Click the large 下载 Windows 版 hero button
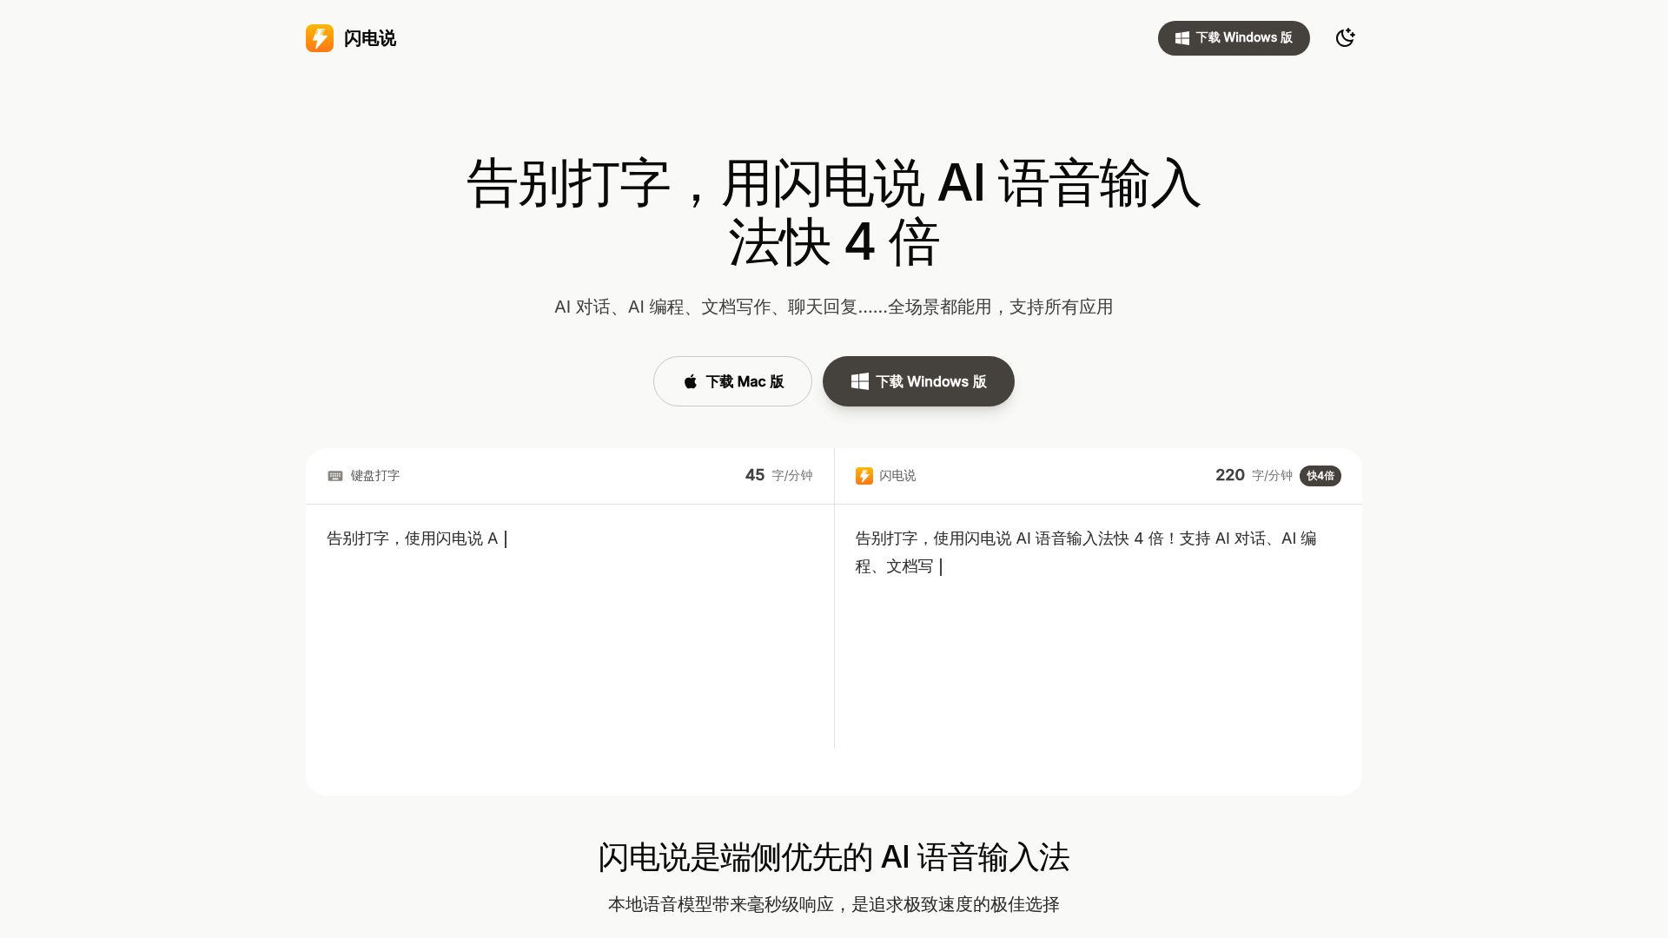 918,381
